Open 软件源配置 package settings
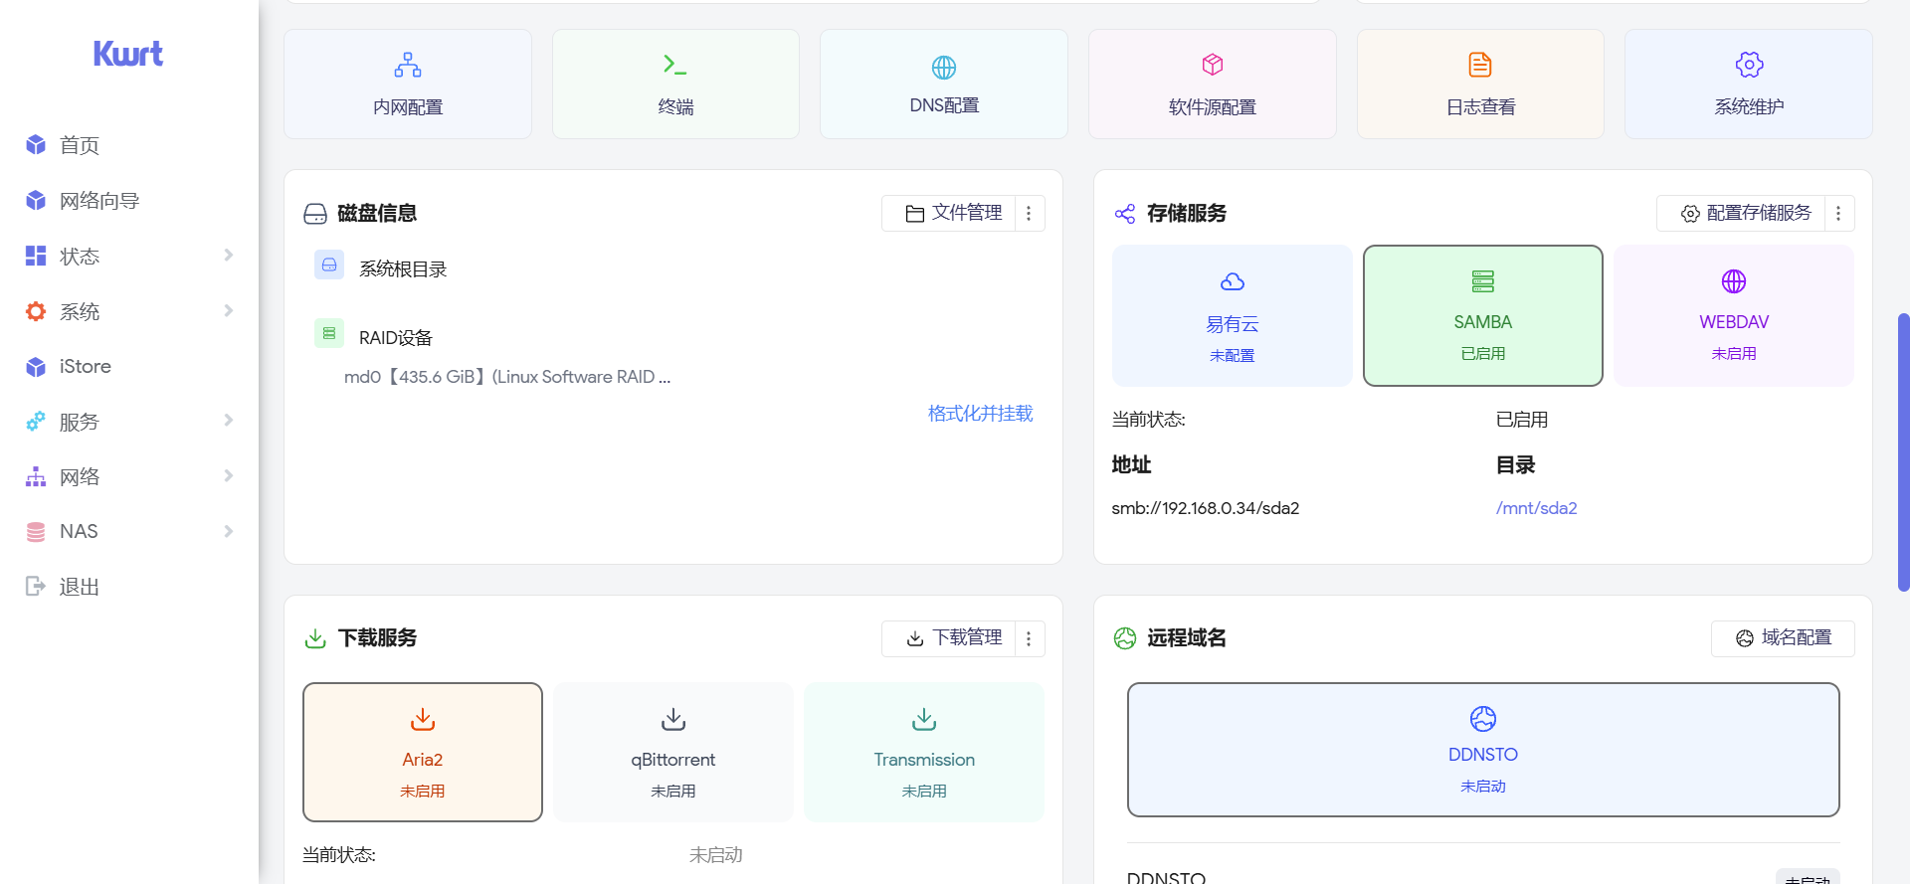1910x884 pixels. click(x=1212, y=85)
